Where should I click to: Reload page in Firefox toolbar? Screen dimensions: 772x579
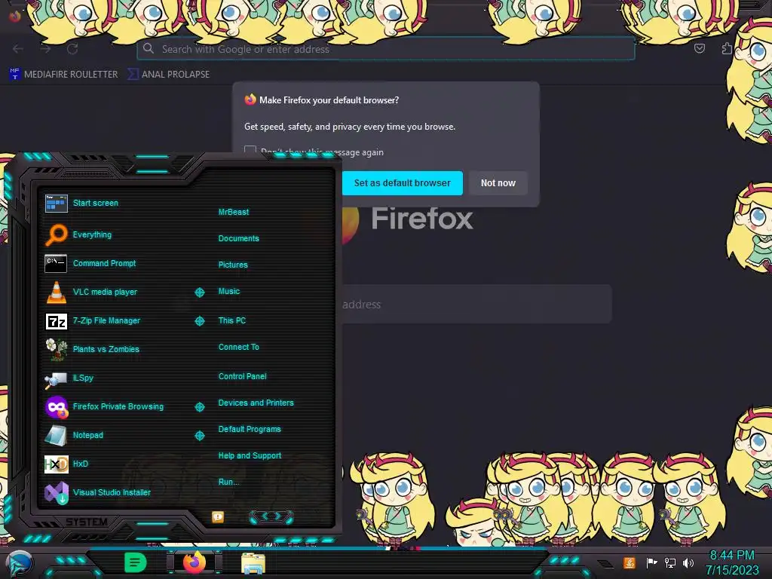tap(72, 49)
